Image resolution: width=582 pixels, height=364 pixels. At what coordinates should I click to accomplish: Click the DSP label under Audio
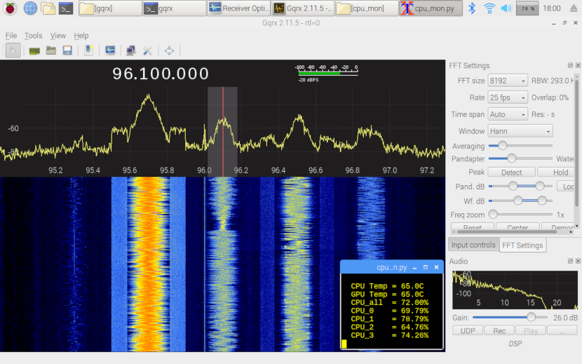pos(515,344)
